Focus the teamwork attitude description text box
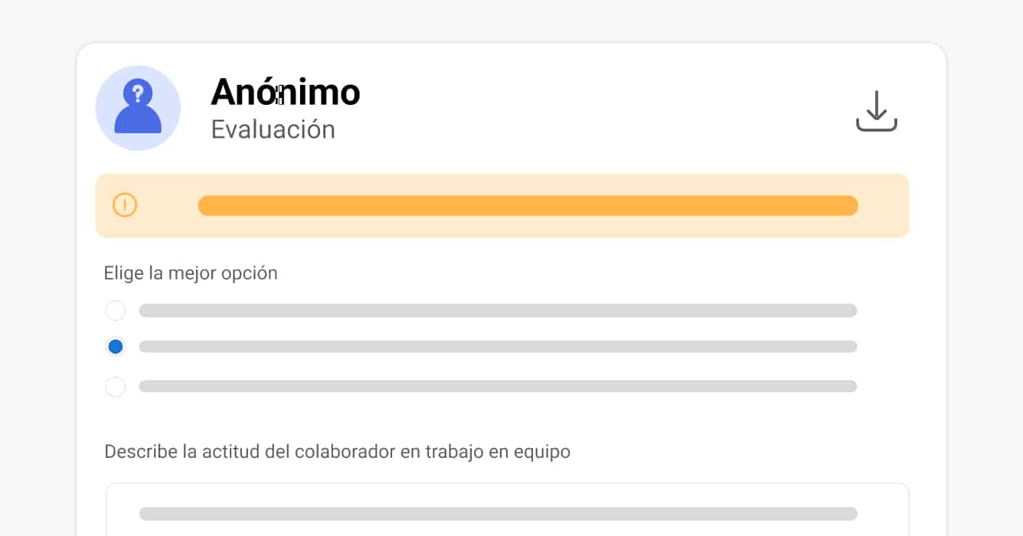The image size is (1023, 536). (x=507, y=525)
